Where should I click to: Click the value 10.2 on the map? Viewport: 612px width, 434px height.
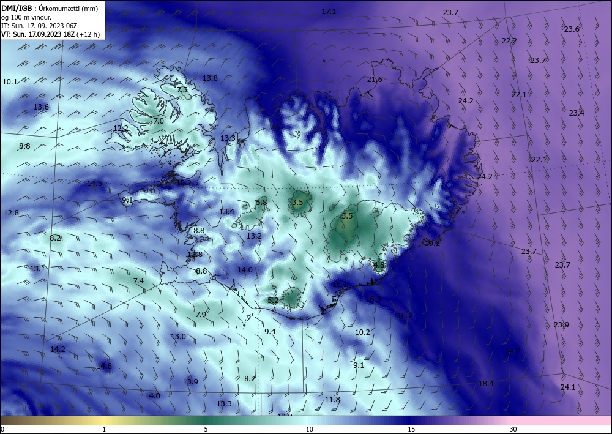pos(362,332)
